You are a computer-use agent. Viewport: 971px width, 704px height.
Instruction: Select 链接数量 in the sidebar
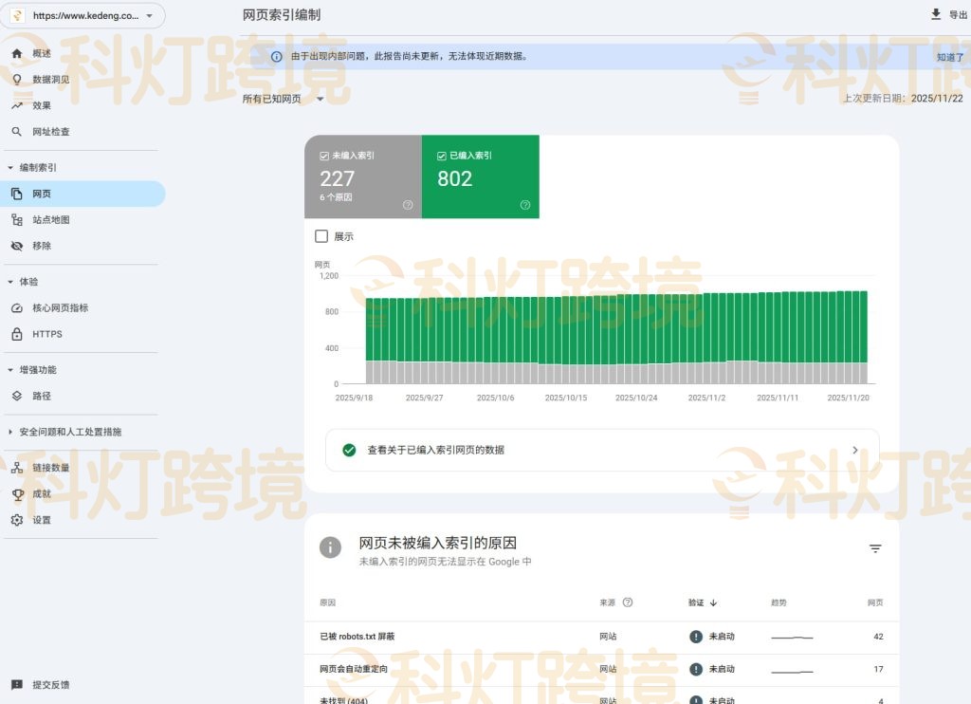pyautogui.click(x=51, y=468)
